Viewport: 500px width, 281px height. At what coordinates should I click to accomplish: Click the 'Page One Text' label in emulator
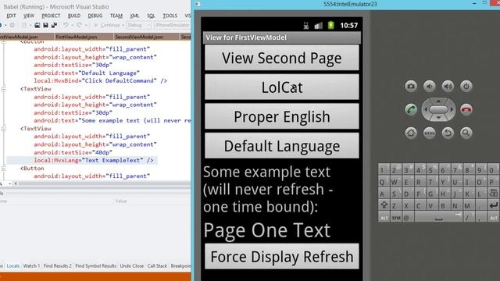coord(267,230)
